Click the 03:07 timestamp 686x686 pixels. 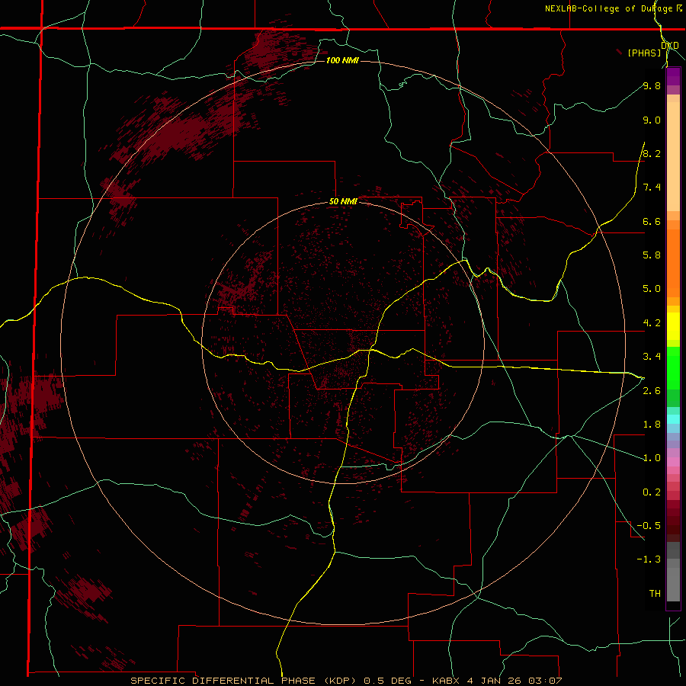[x=545, y=681]
